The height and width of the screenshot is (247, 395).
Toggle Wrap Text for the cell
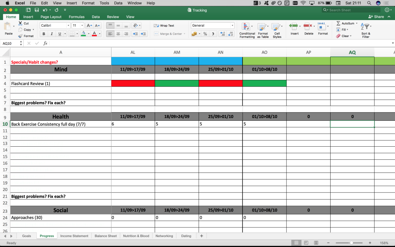(x=164, y=25)
